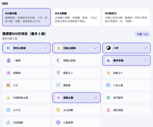The image size is (153, 127).
Task: Click the 太乙神數 label text
Action: (x=68, y=110)
